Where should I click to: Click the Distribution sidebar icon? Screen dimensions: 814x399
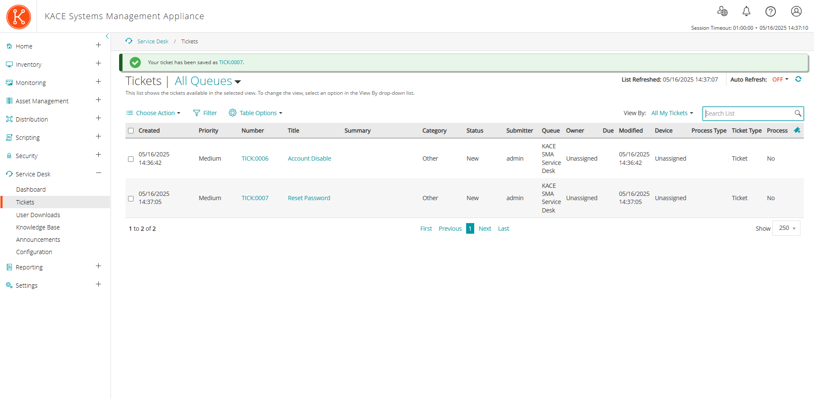point(9,119)
